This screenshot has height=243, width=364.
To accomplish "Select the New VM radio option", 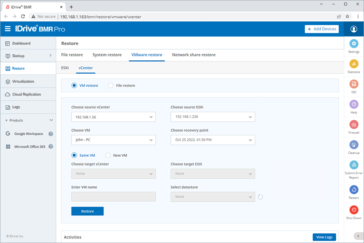I will 108,155.
